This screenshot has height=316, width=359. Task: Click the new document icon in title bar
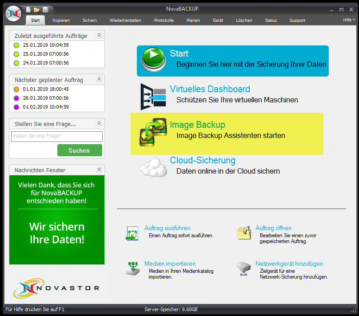(28, 9)
